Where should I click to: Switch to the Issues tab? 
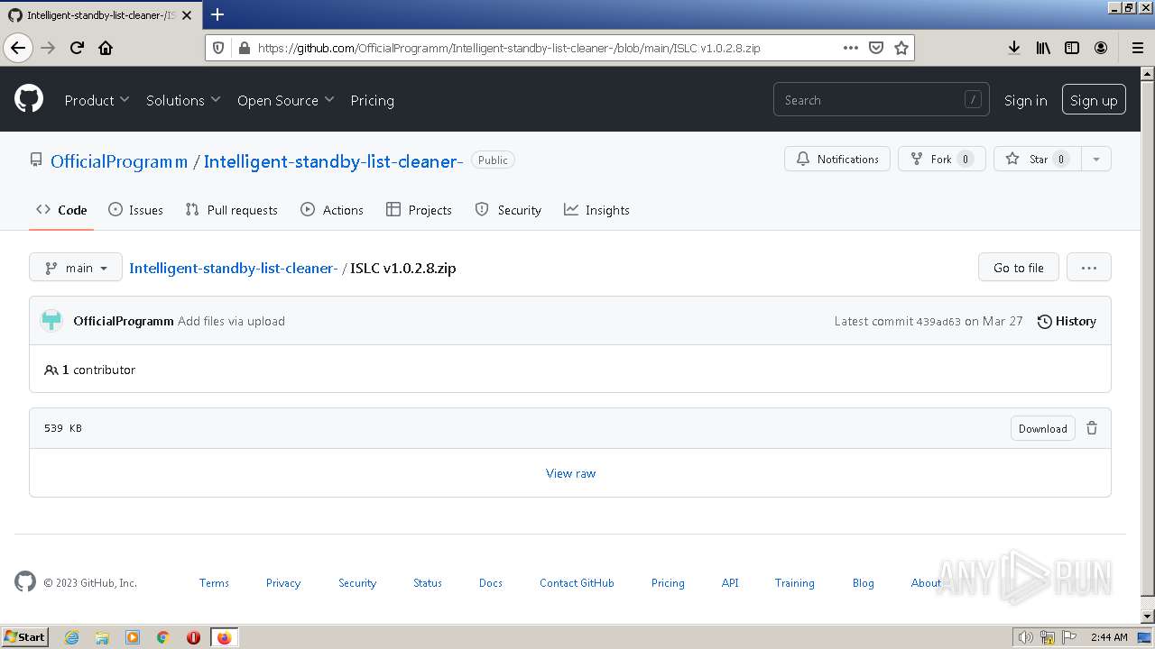point(135,210)
